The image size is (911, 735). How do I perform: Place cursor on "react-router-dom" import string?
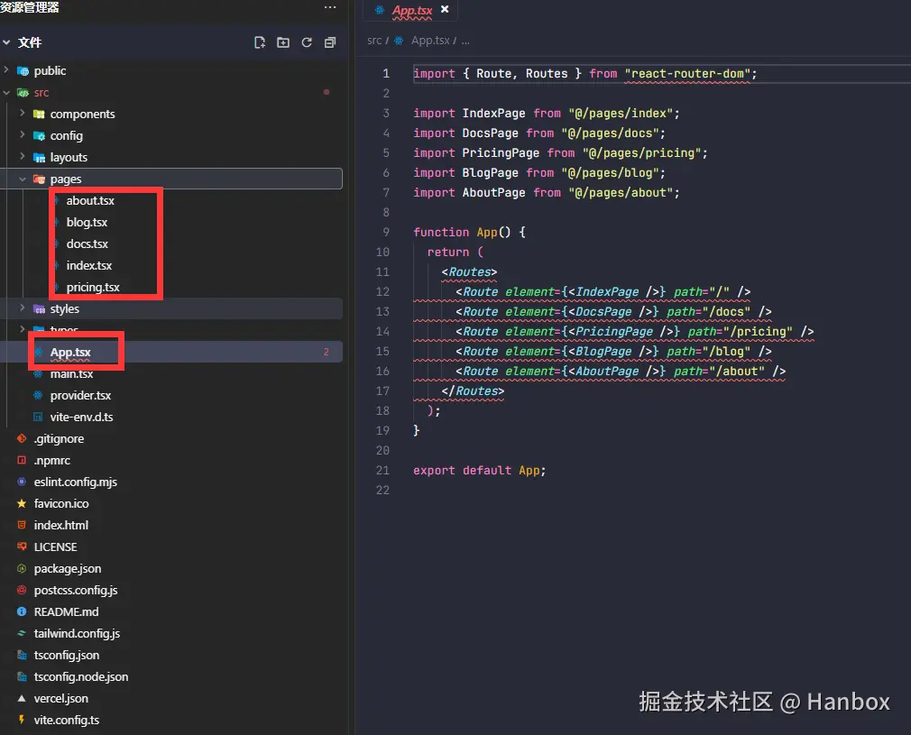click(687, 74)
